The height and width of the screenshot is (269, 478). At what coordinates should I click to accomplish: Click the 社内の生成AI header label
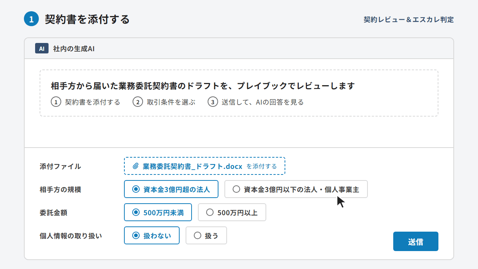[74, 49]
